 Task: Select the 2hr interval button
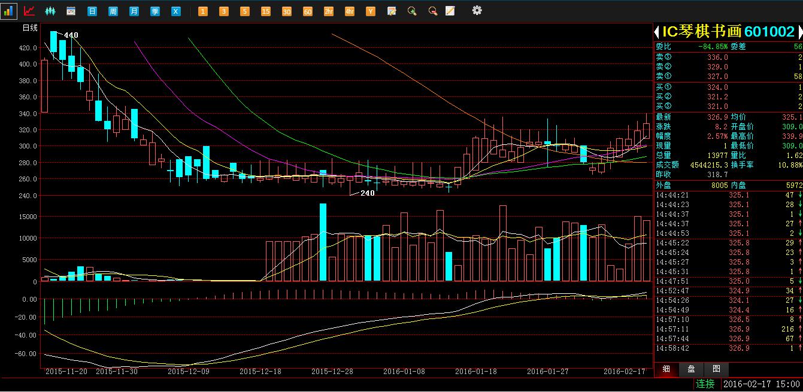pos(329,11)
